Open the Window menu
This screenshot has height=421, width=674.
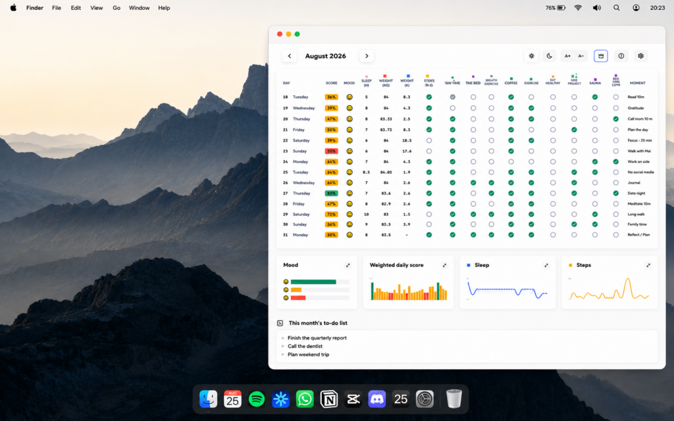(x=140, y=8)
